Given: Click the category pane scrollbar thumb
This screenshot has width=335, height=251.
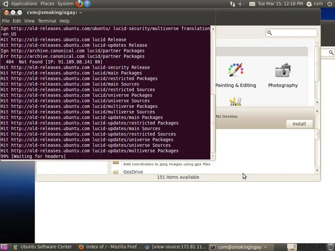Looking at the screenshot, I should (317, 64).
